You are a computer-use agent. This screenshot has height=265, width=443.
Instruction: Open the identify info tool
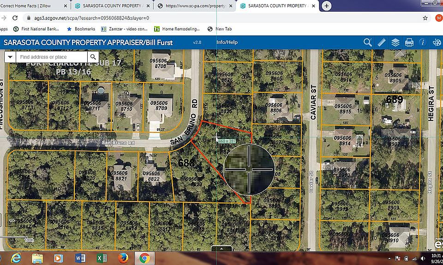click(422, 42)
